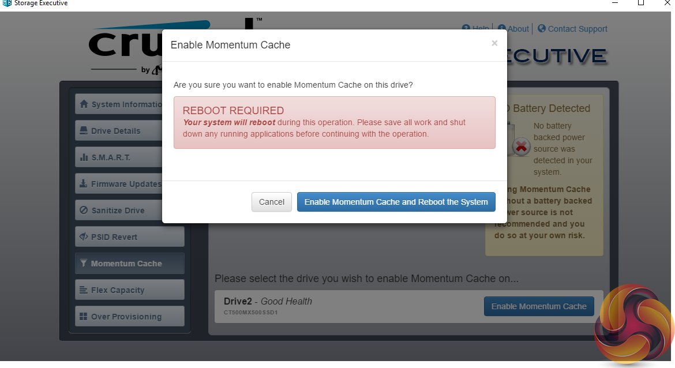Viewport: 675px width, 368px height.
Task: Click the Momentum Cache funnel icon
Action: (84, 264)
